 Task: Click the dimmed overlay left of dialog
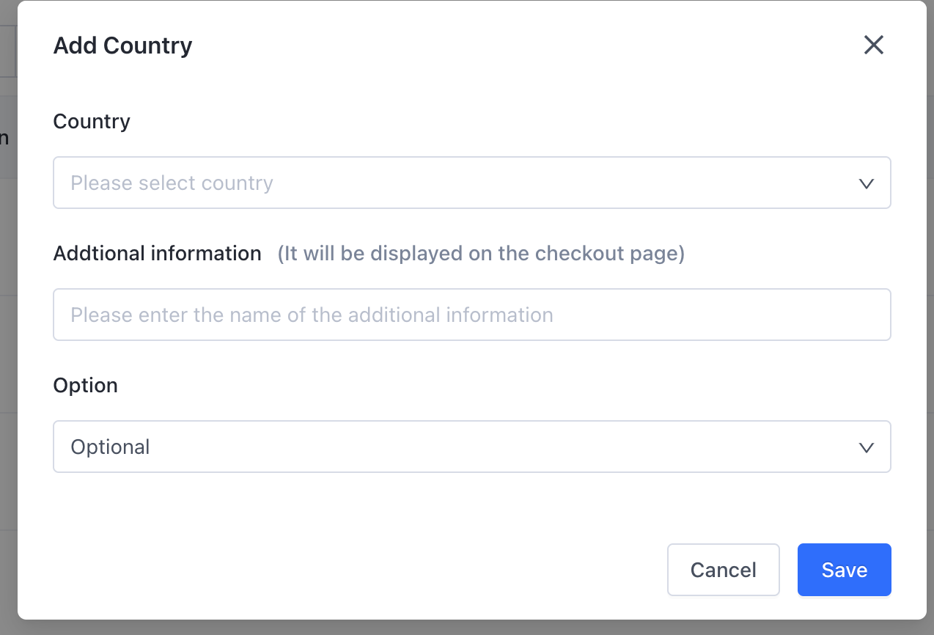(8, 330)
